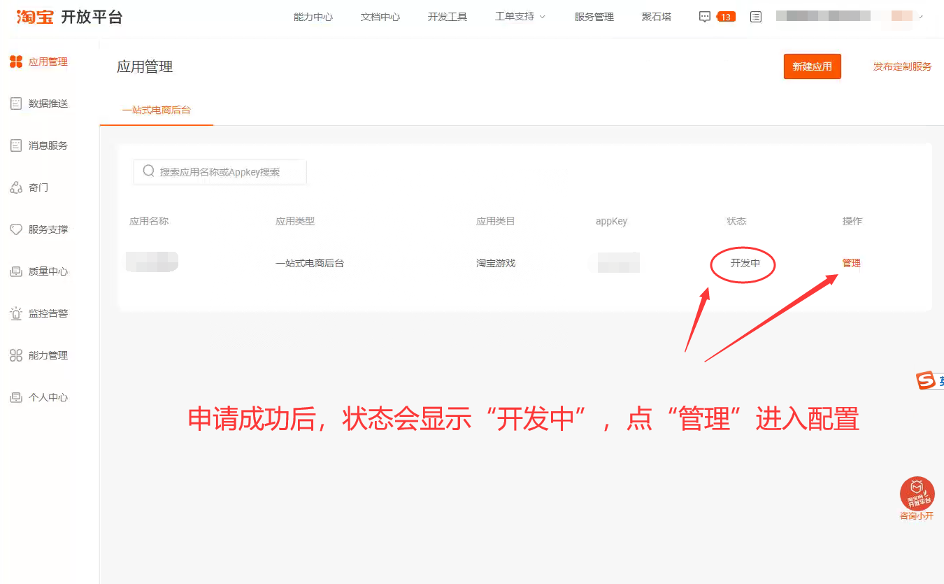Go to 监控告警 in sidebar
The image size is (944, 584).
[x=48, y=313]
